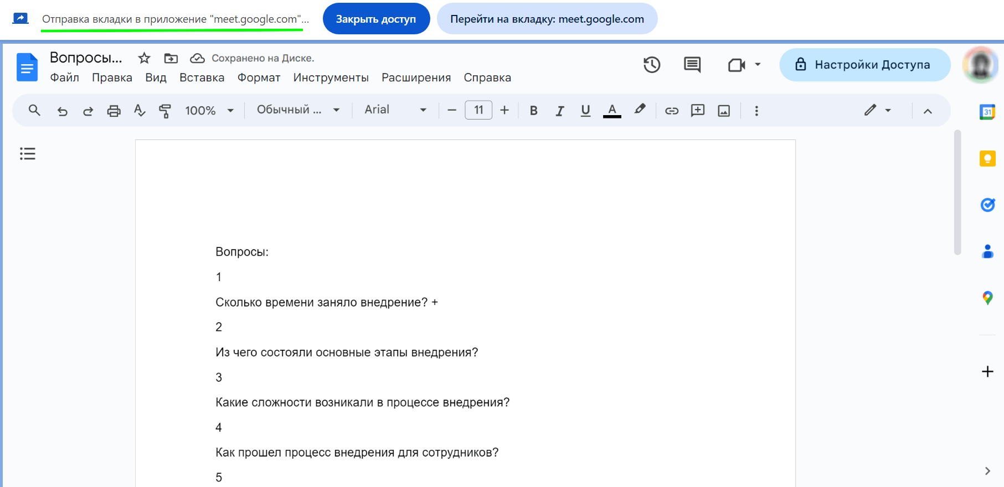Click the vertical scrollbar thumb
1004x487 pixels.
[x=957, y=193]
